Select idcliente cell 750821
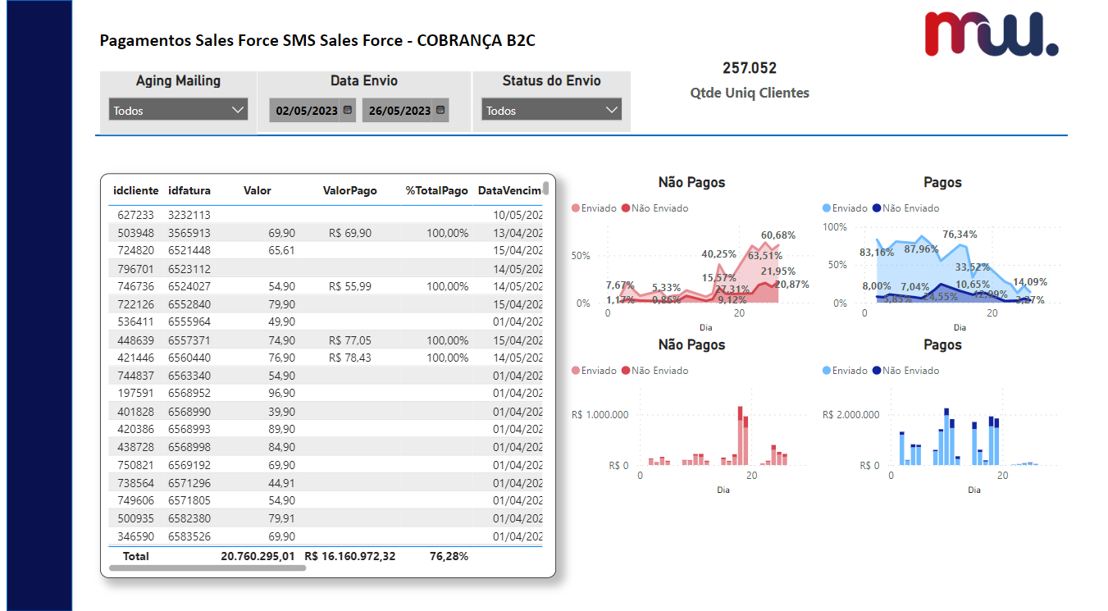The image size is (1108, 611). click(x=136, y=464)
